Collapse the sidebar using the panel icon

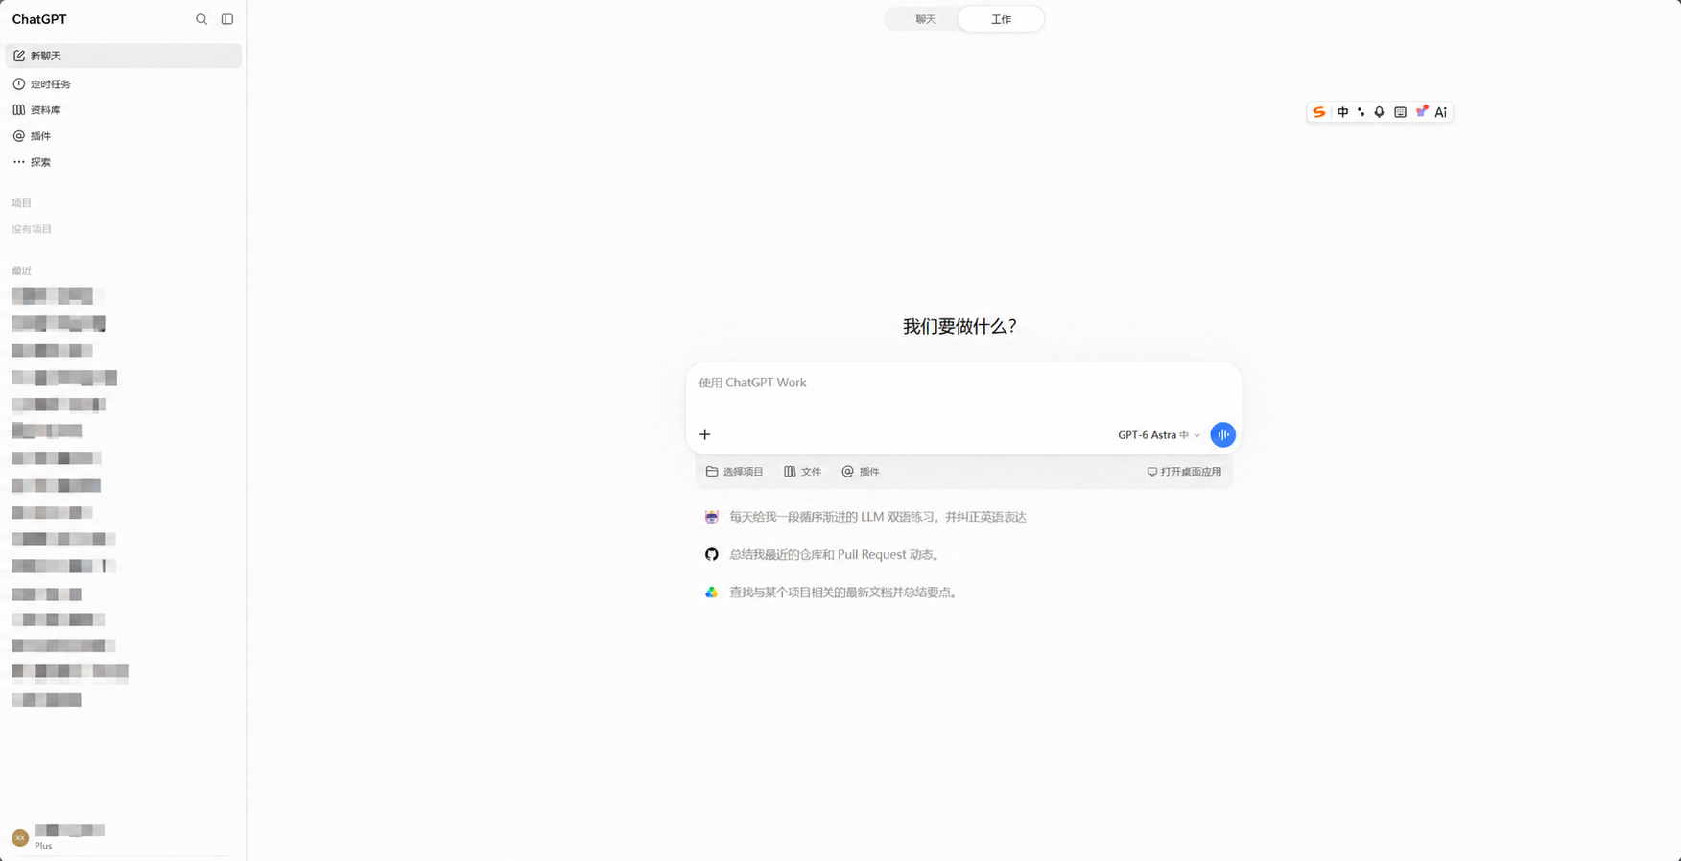pyautogui.click(x=227, y=19)
